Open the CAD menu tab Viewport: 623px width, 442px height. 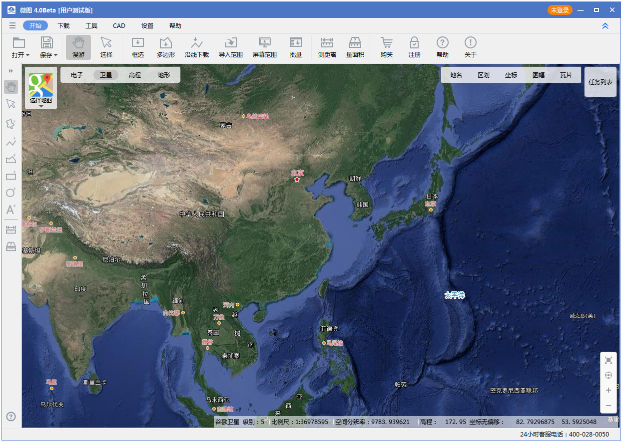tap(119, 26)
